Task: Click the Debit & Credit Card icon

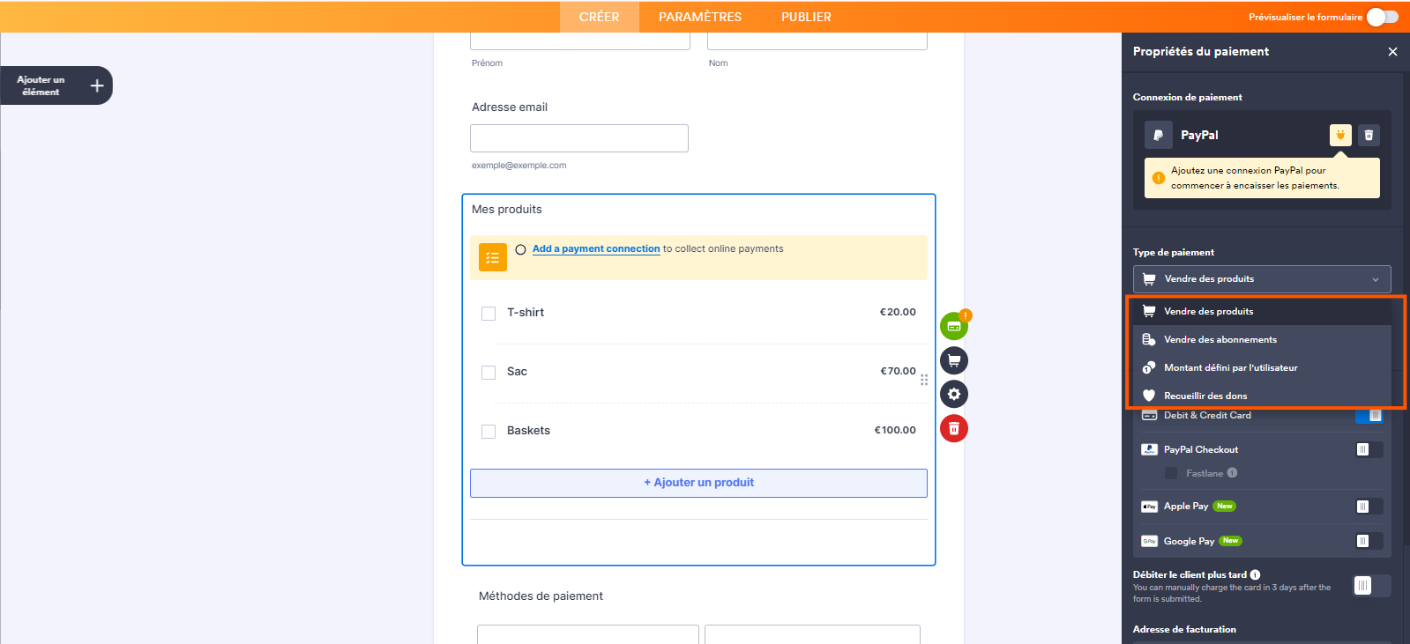Action: (x=1149, y=415)
